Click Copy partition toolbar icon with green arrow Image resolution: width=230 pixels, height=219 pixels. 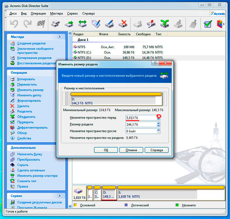tap(69, 24)
